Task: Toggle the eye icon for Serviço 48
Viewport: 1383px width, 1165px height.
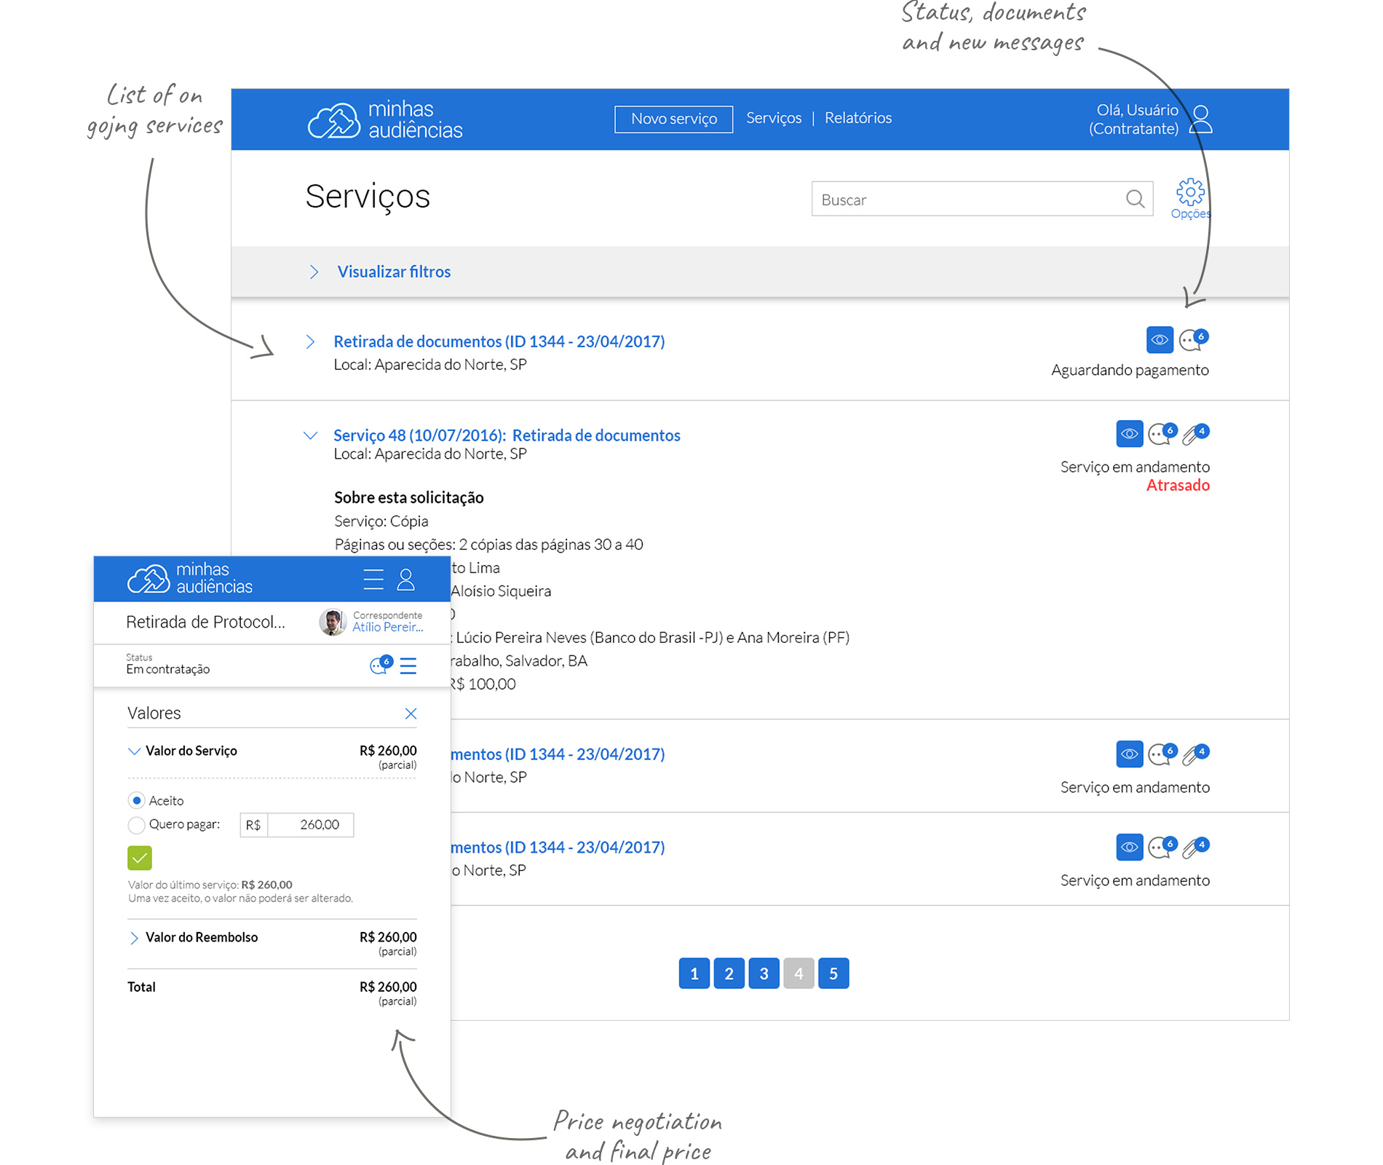Action: click(x=1129, y=434)
